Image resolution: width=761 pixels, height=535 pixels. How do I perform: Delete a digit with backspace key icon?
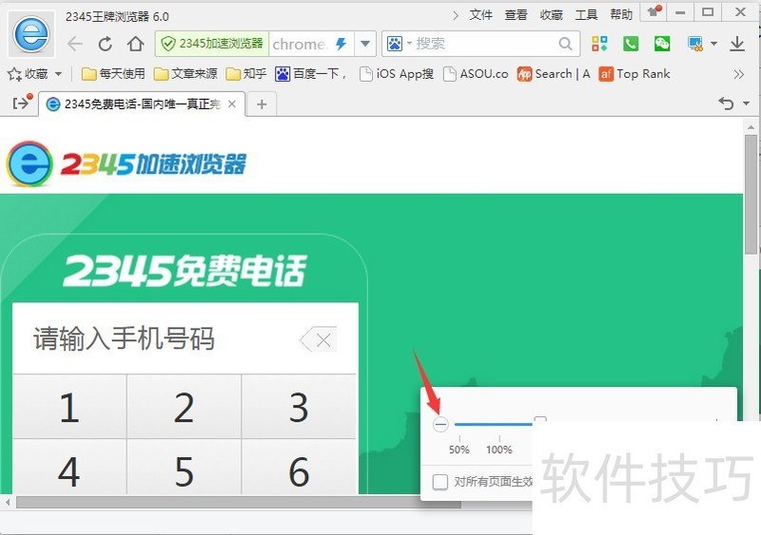pyautogui.click(x=319, y=339)
